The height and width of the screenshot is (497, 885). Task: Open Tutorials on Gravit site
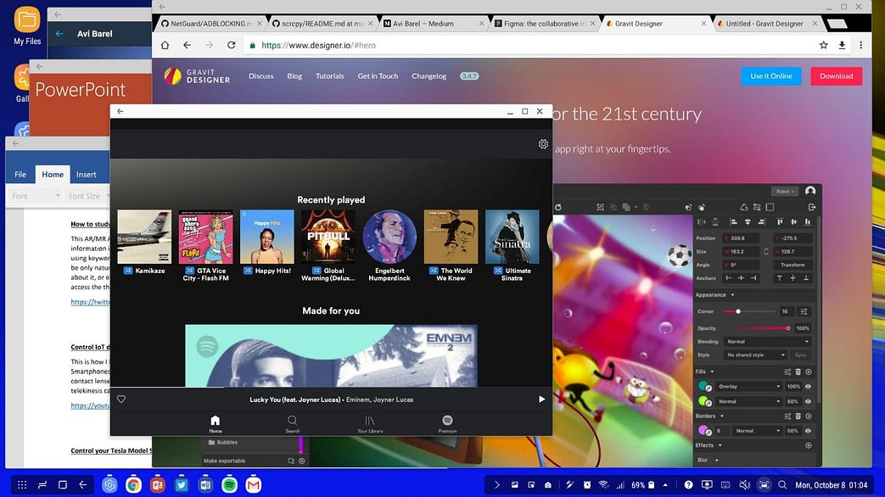coord(329,76)
